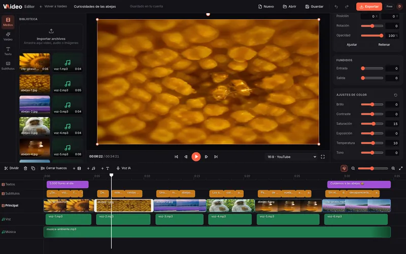Select the voz-4.mp3 audio item
The width and height of the screenshot is (406, 254).
tap(67, 126)
